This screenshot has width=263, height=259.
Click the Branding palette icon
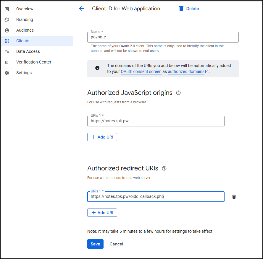pyautogui.click(x=7, y=20)
